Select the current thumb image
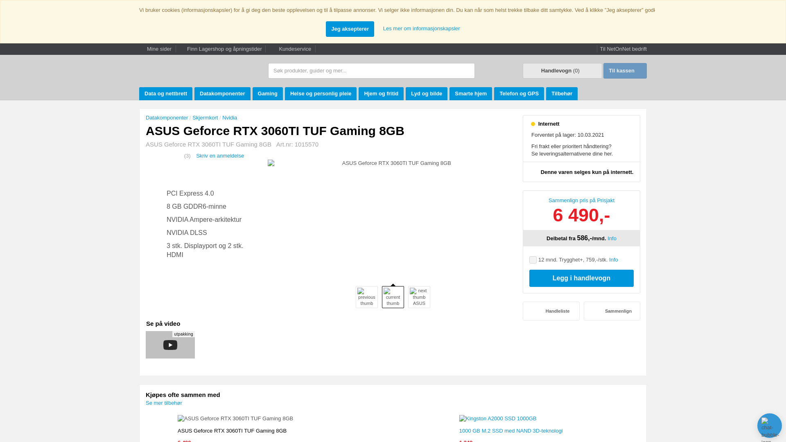Viewport: 786px width, 442px height. click(x=393, y=297)
